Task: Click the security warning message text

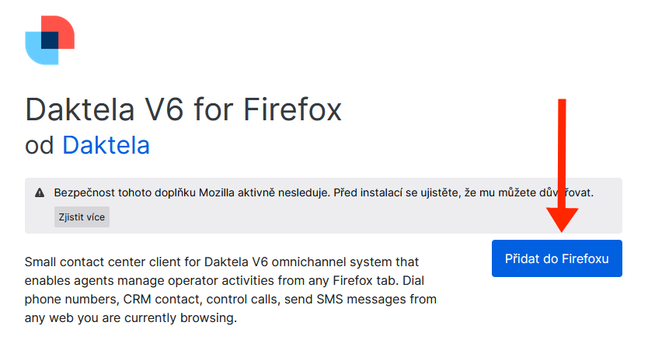Action: pos(323,192)
